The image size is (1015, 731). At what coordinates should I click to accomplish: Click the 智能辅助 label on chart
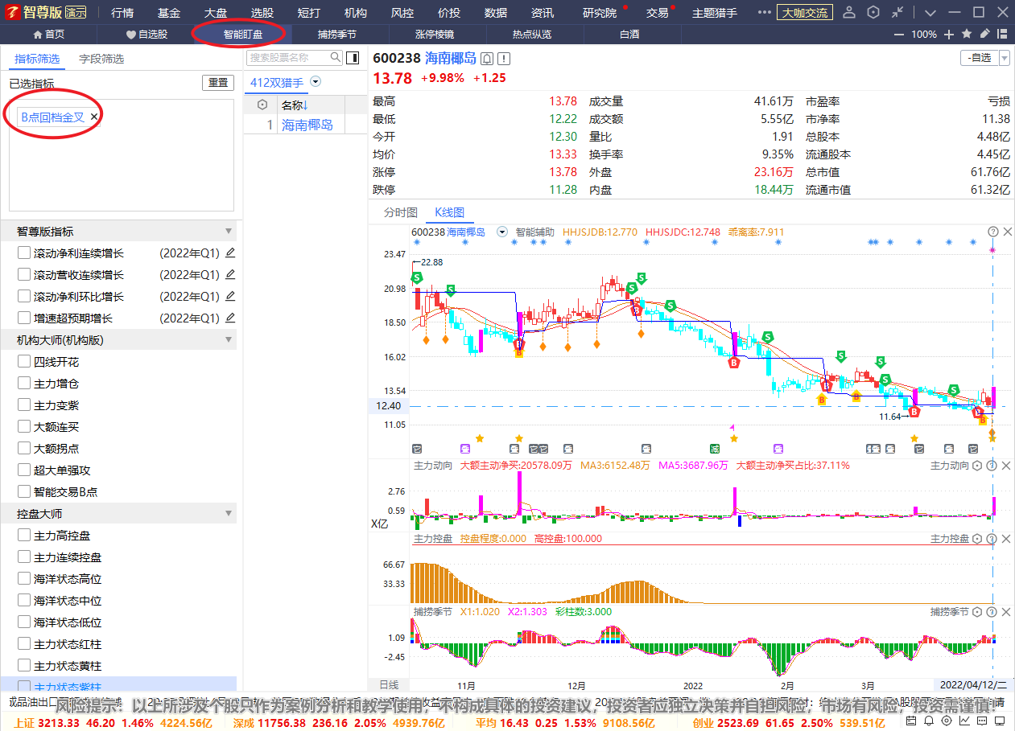click(534, 232)
